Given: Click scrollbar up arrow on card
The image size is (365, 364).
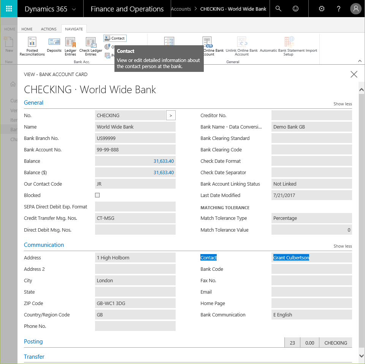Looking at the screenshot, I should coord(361,90).
